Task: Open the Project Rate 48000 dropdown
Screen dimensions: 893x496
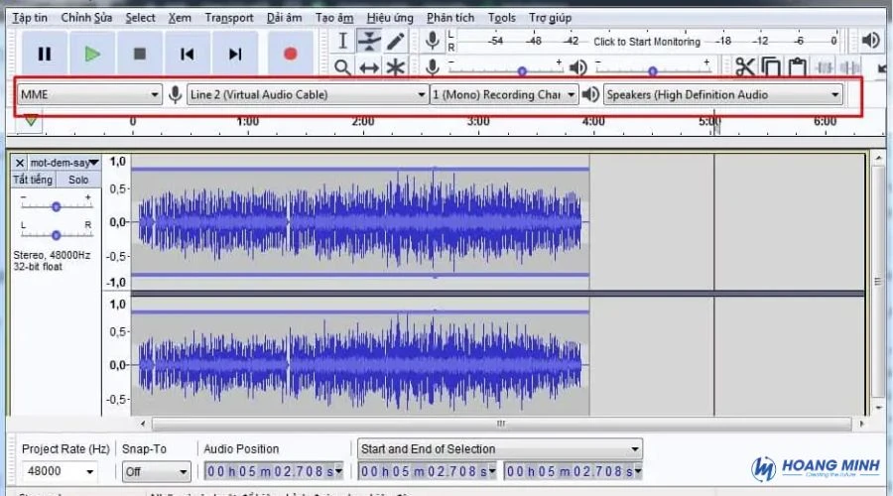Action: pos(60,471)
